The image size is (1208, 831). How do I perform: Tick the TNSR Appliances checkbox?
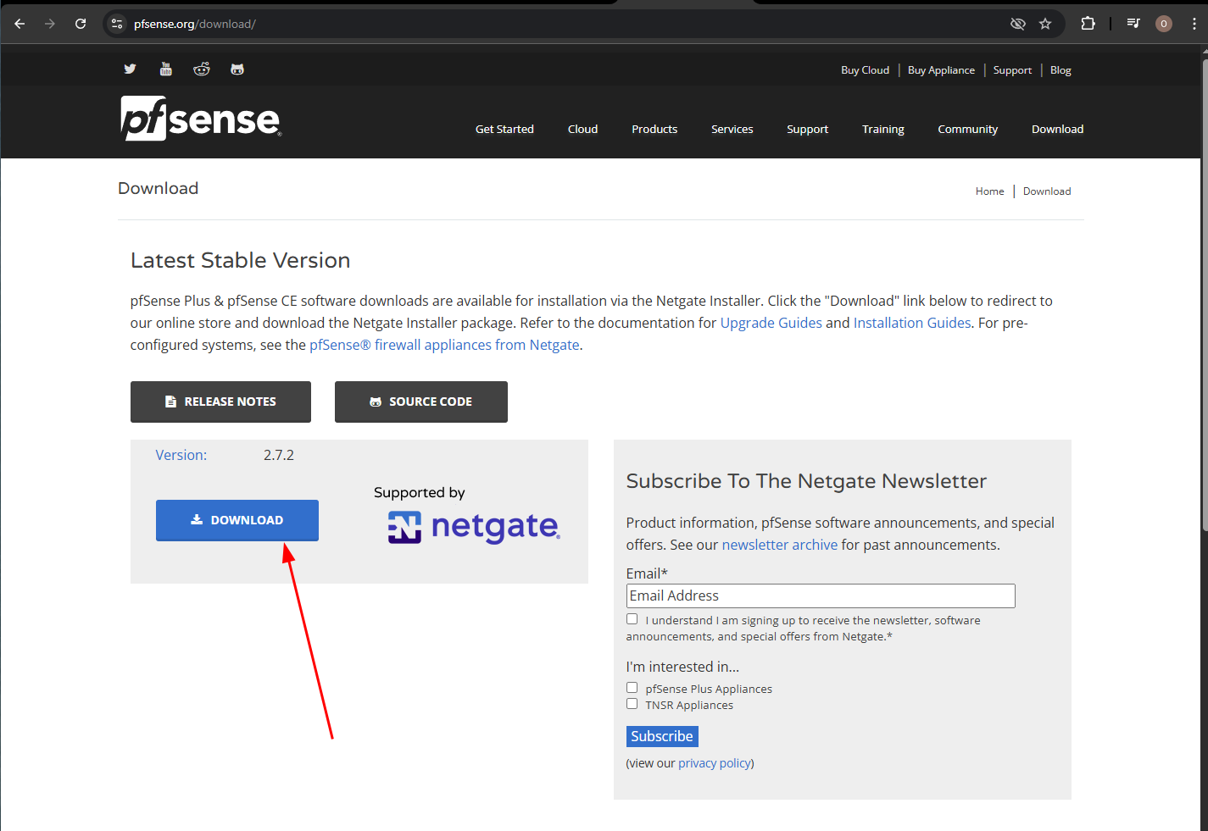coord(632,704)
